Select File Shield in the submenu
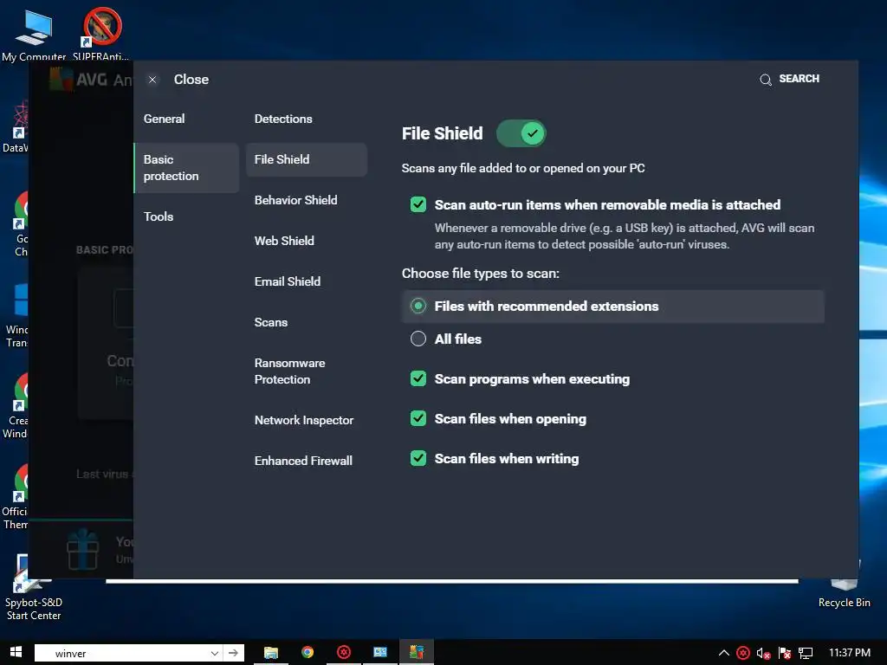Viewport: 887px width, 665px height. (306, 159)
